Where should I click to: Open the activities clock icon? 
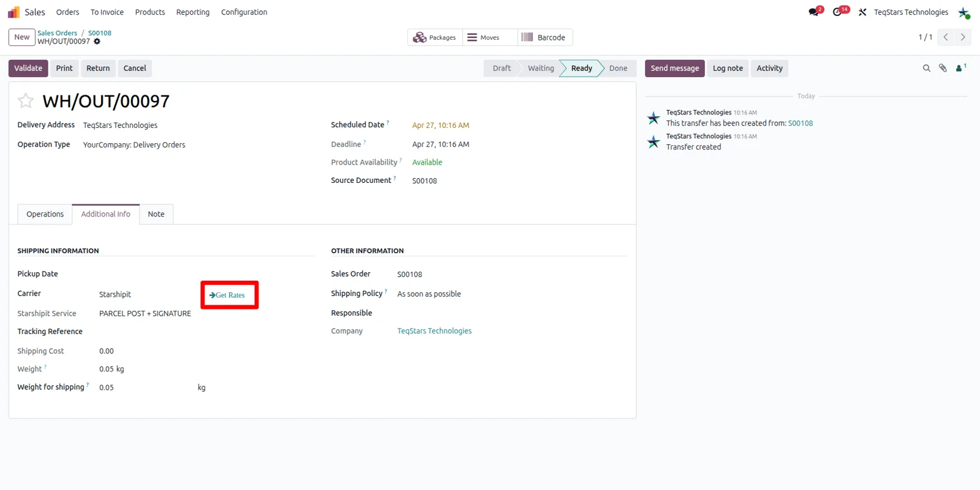click(x=838, y=12)
